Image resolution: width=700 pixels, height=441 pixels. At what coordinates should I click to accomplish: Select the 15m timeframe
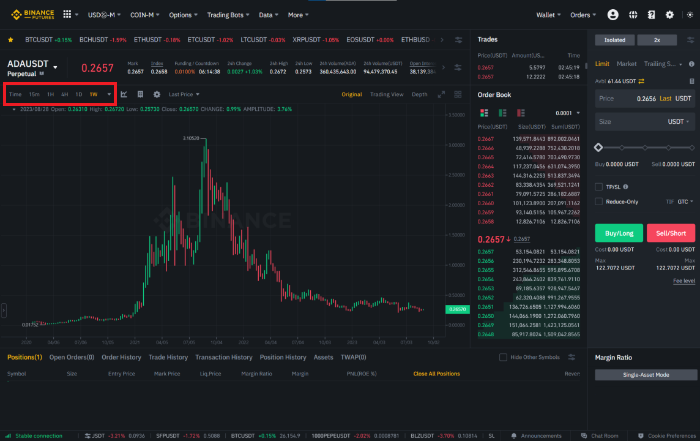click(x=34, y=94)
